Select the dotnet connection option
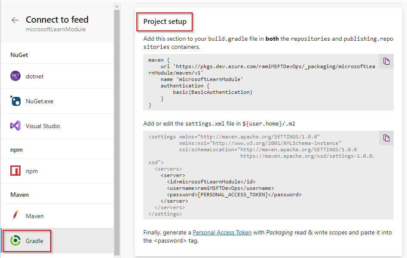This screenshot has height=258, width=407. 34,76
